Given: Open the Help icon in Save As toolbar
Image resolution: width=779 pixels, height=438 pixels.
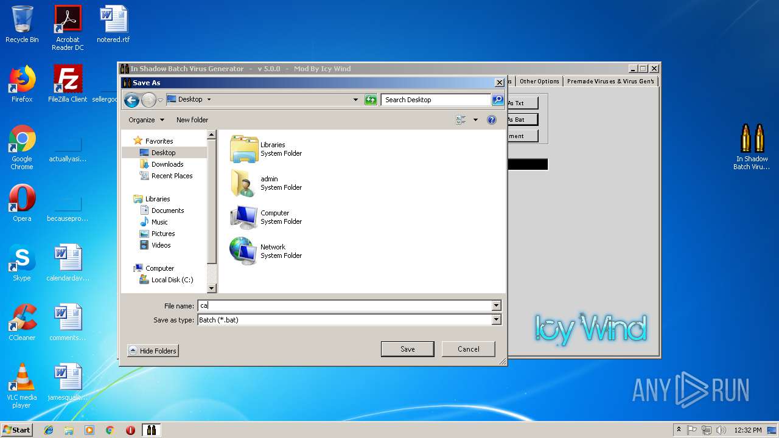Looking at the screenshot, I should tap(492, 120).
